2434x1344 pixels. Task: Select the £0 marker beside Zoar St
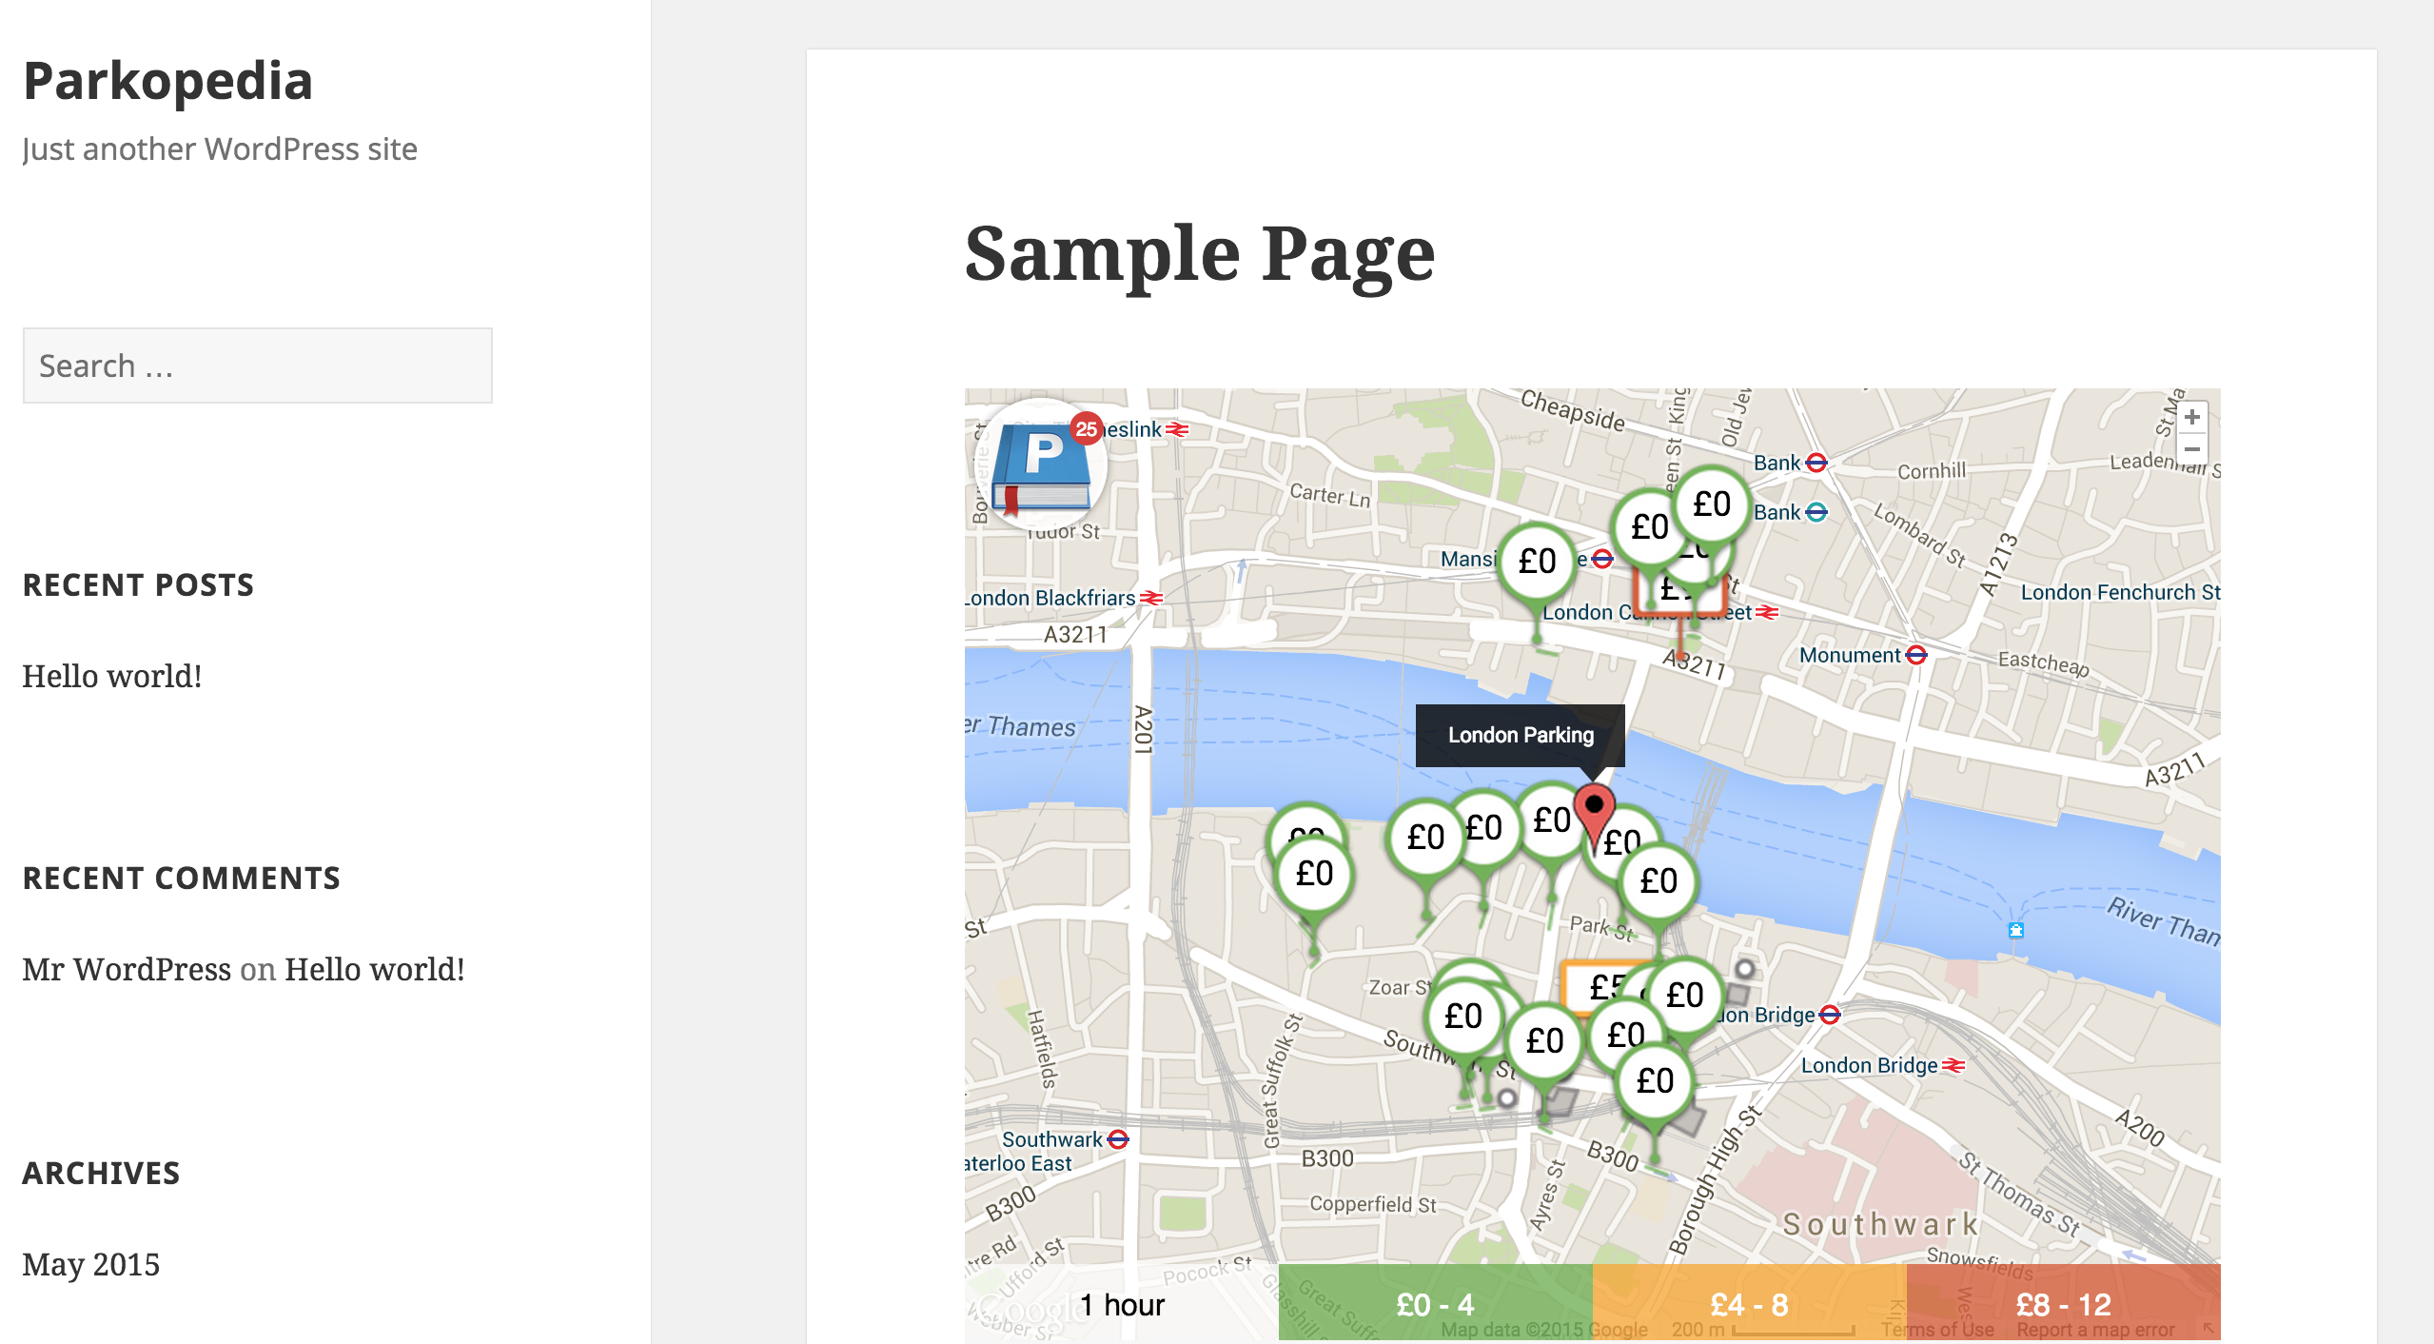point(1463,1017)
